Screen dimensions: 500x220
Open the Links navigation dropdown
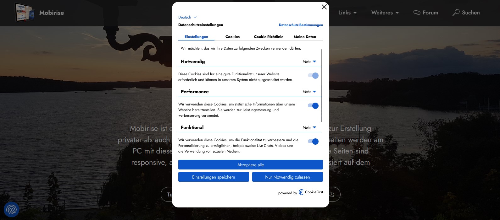(x=347, y=13)
